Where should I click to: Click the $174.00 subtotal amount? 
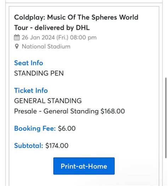pyautogui.click(x=57, y=146)
